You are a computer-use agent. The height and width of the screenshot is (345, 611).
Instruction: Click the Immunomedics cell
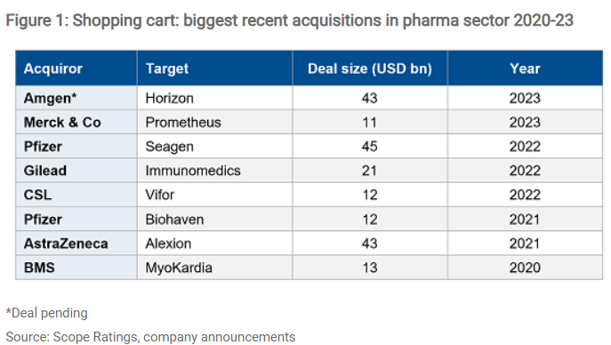tap(214, 171)
